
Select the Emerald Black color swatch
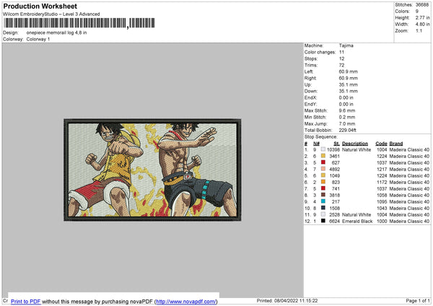point(323,221)
